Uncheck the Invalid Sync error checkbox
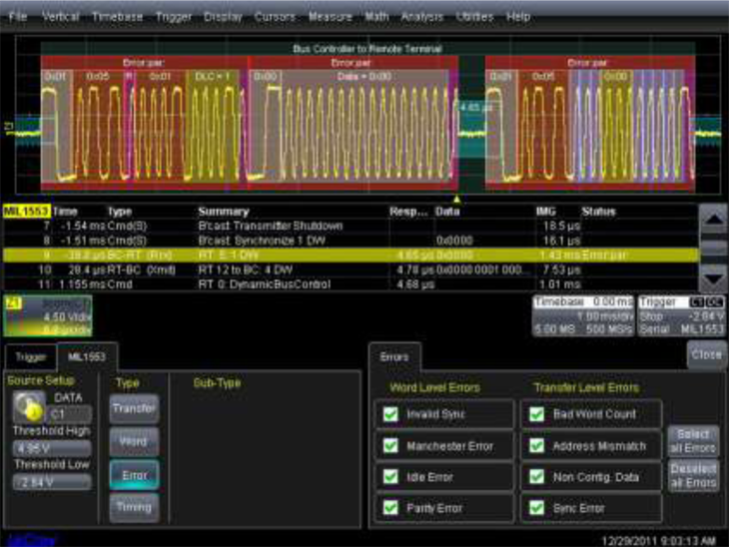Viewport: 729px width, 547px height. pos(389,414)
